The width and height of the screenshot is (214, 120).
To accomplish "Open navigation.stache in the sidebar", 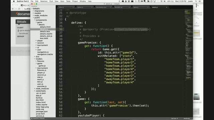I will 45,54.
